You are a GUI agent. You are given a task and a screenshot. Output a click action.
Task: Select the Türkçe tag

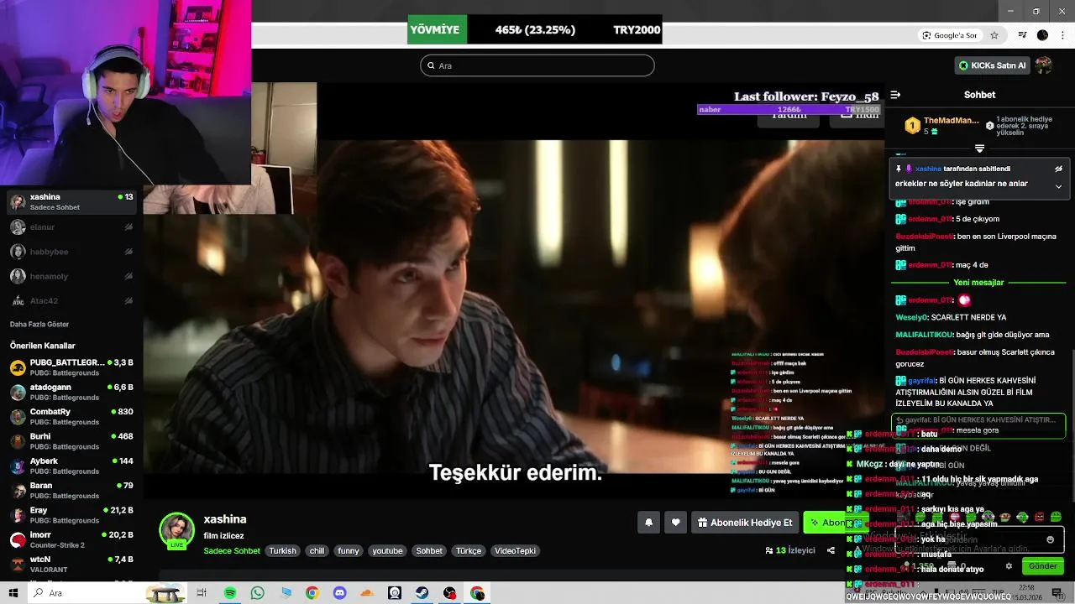(x=469, y=551)
